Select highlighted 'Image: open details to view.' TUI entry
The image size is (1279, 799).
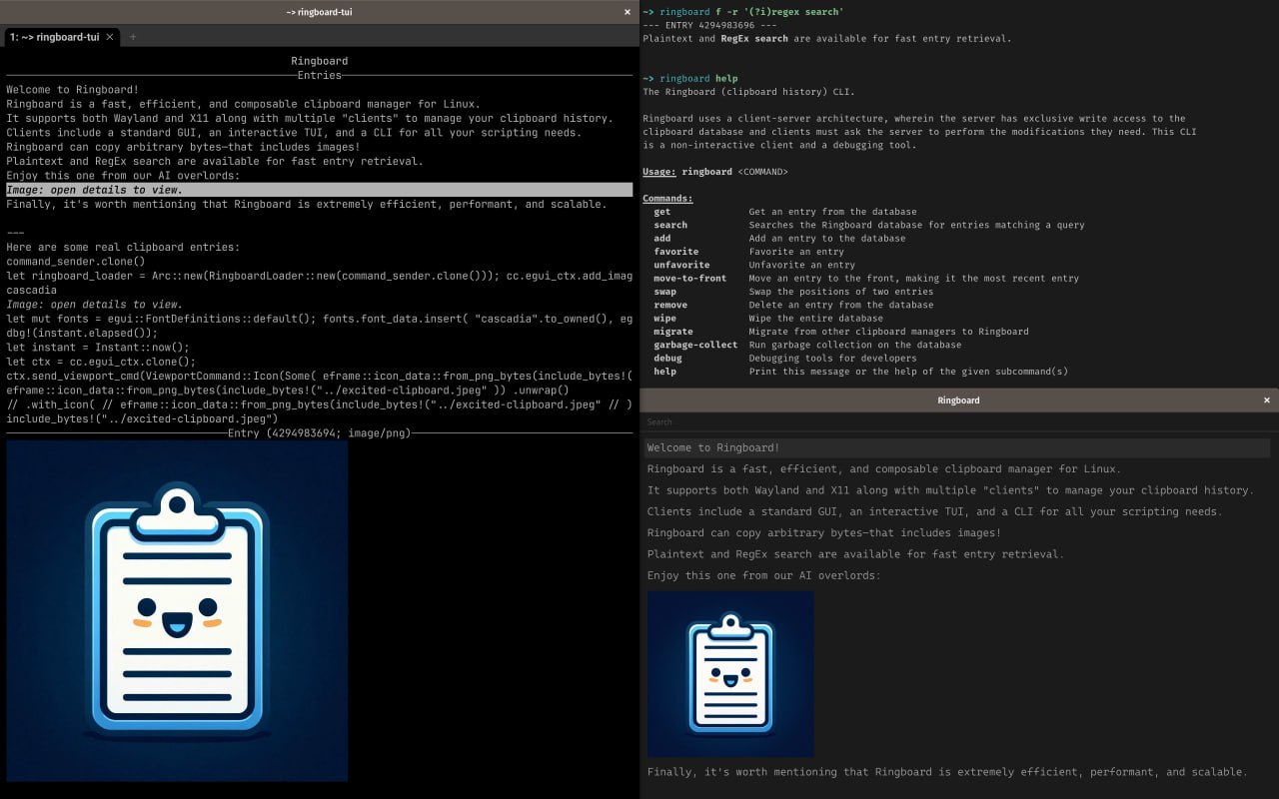point(95,190)
